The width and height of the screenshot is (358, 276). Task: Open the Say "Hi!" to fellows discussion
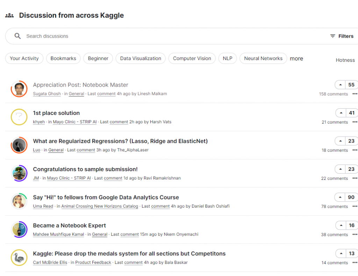106,197
